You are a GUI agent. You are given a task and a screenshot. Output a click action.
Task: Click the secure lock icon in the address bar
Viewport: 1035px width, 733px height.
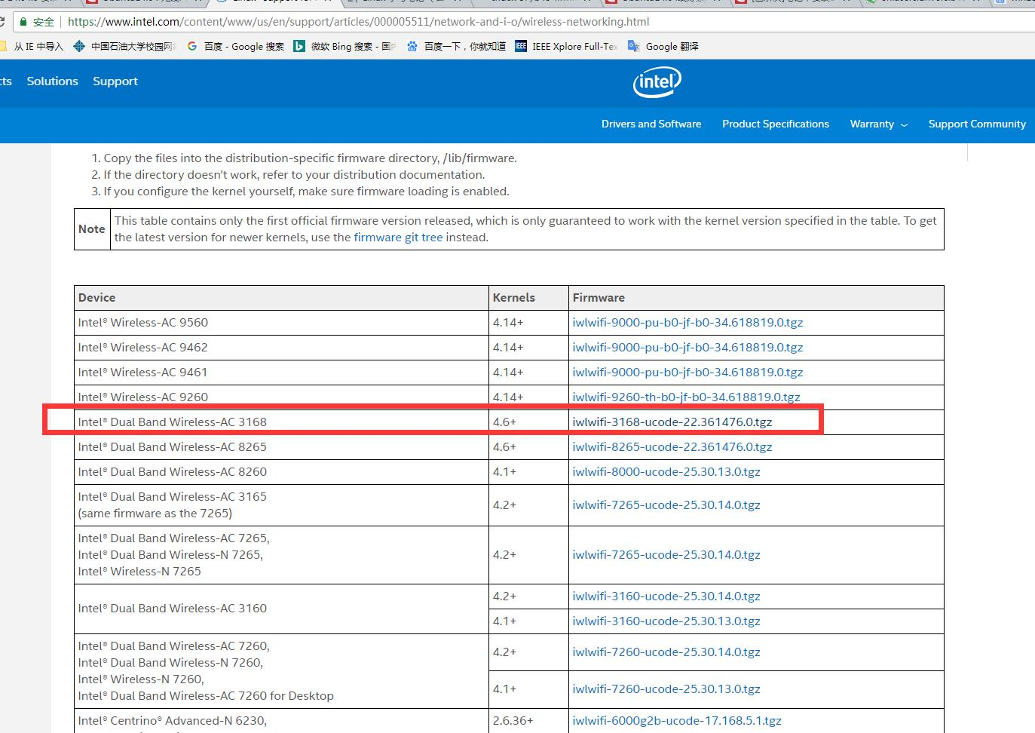click(23, 22)
